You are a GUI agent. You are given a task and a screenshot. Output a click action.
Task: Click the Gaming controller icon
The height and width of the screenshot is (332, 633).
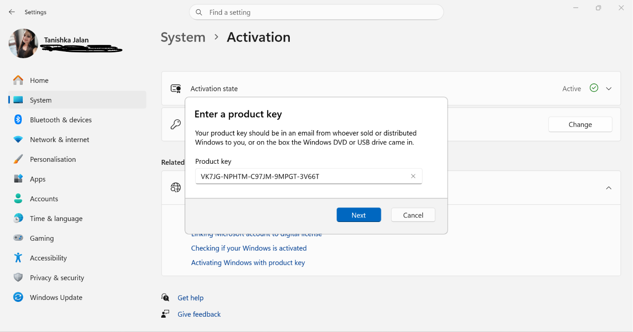click(x=18, y=238)
